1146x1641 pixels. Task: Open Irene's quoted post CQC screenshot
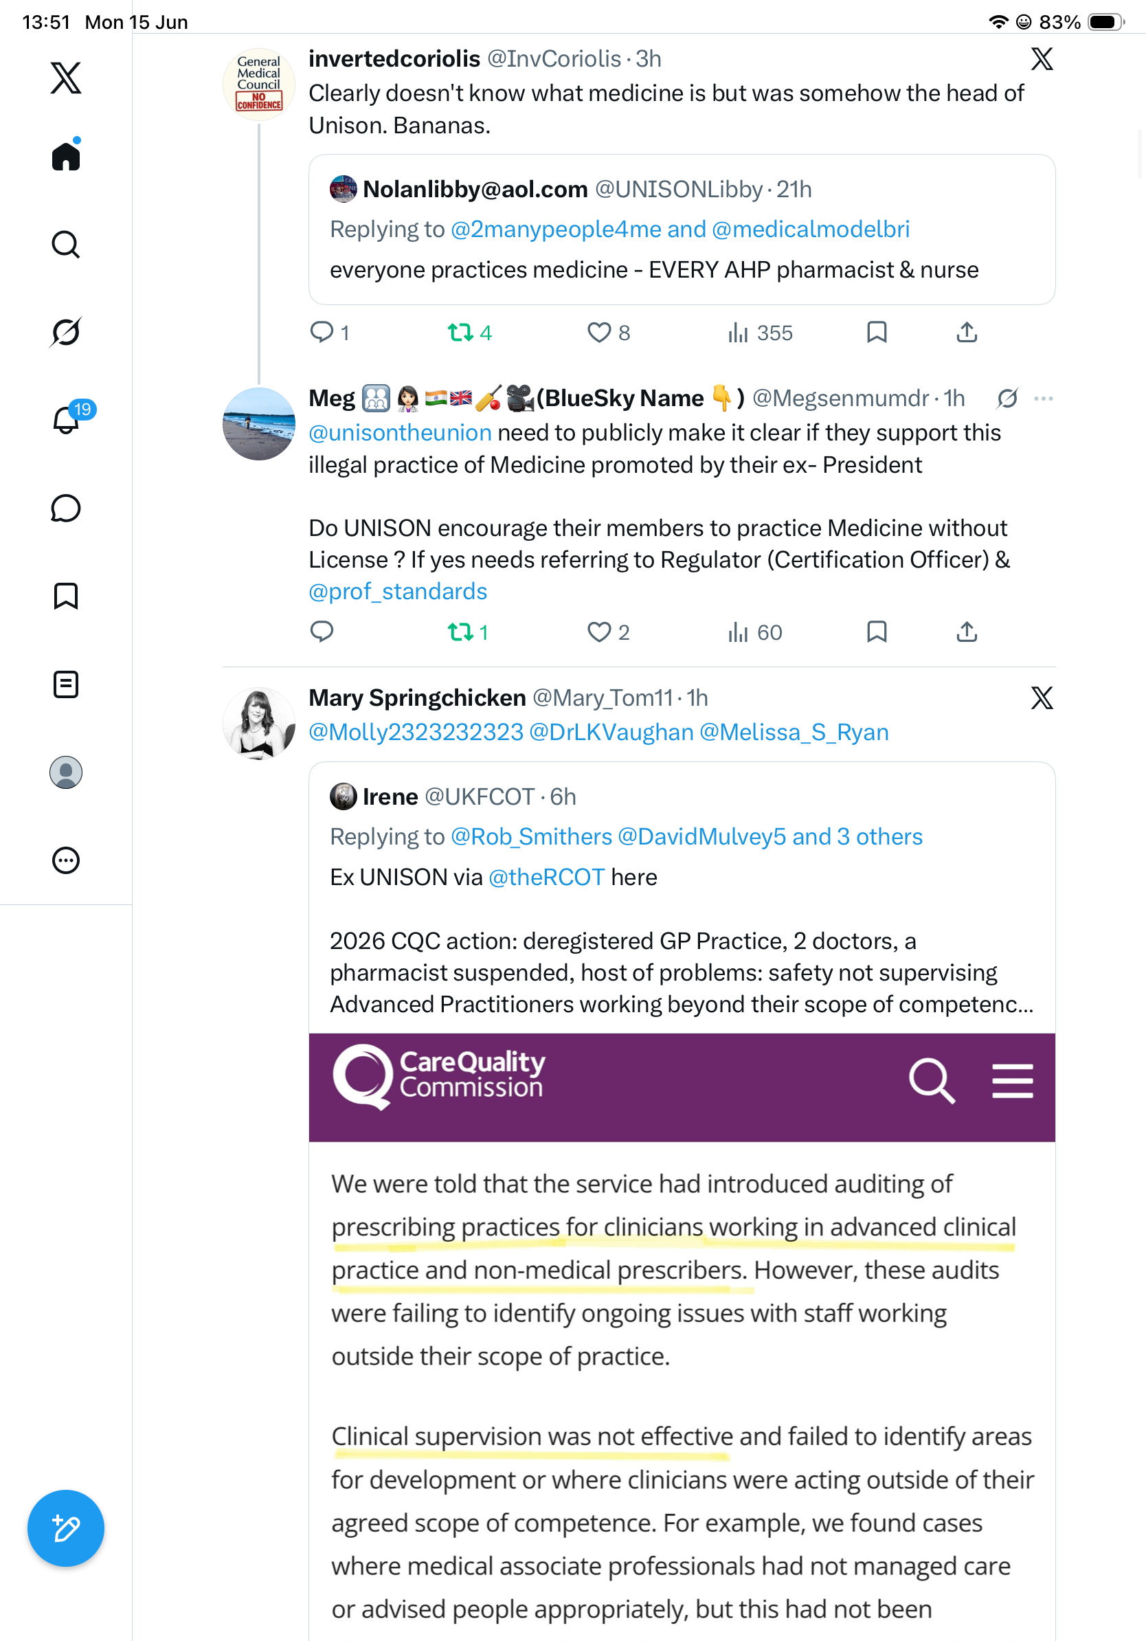point(682,1337)
